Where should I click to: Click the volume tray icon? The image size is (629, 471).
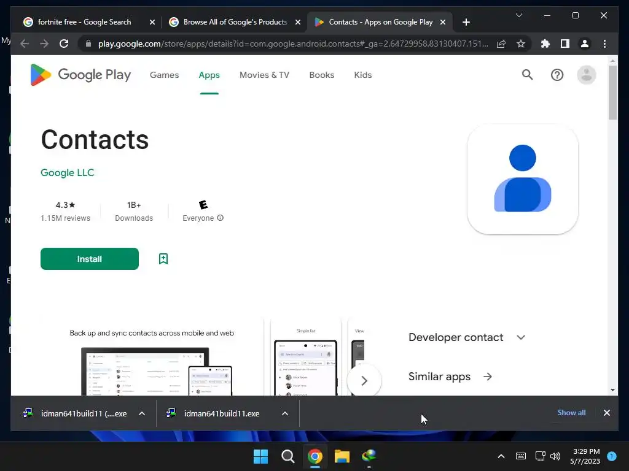click(x=555, y=456)
